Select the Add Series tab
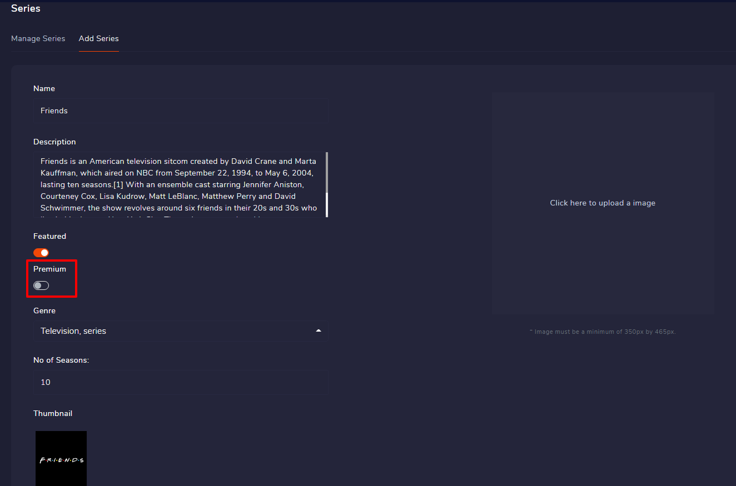The image size is (736, 486). pyautogui.click(x=98, y=38)
